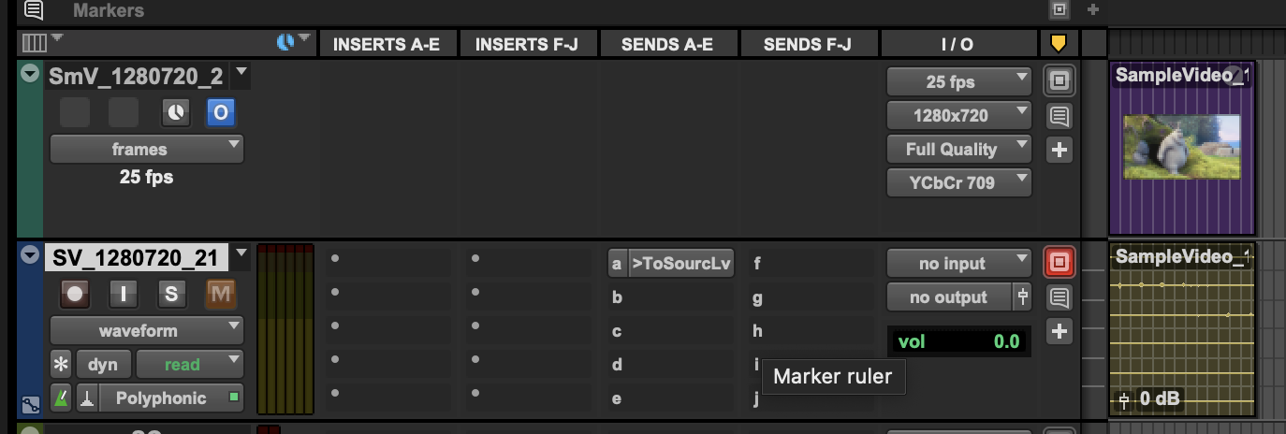Solo the SV_1280720_21 audio track
Screen dimensions: 1286x434
[171, 295]
